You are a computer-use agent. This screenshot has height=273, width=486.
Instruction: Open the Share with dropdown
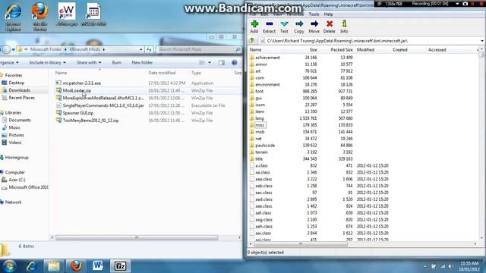(x=89, y=62)
